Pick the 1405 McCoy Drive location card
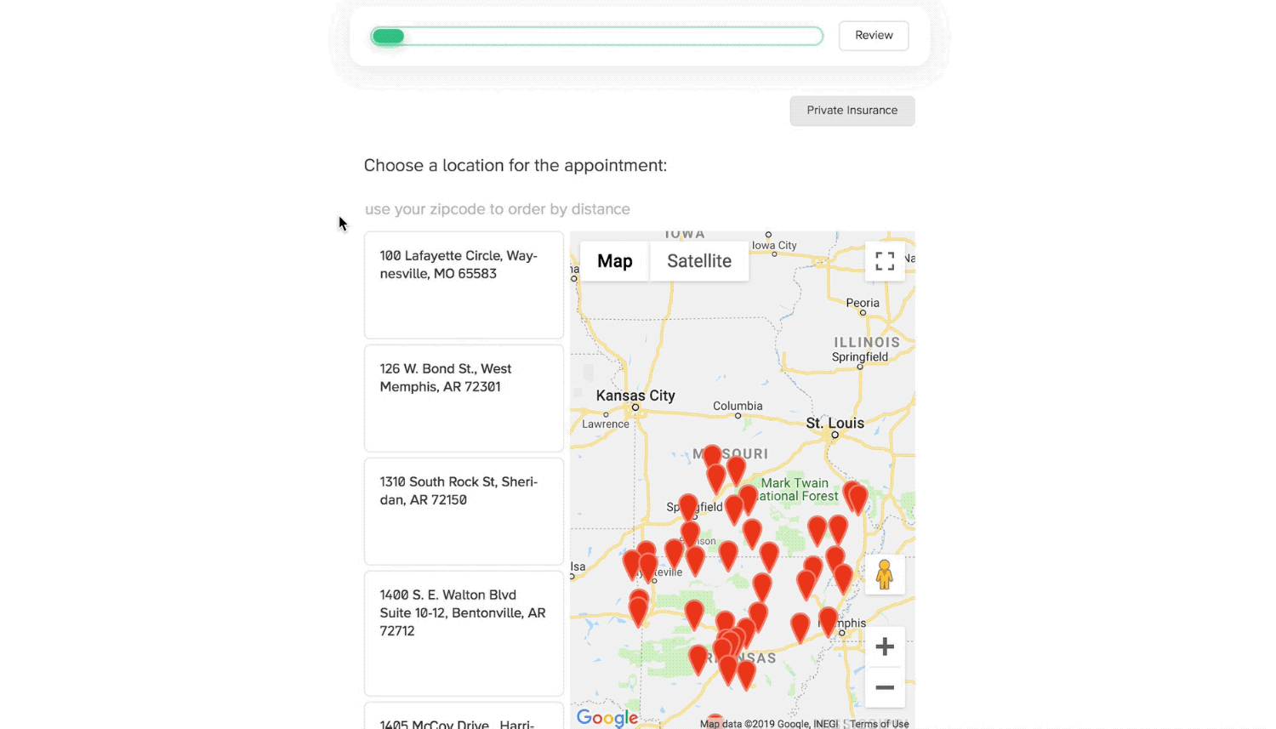The image size is (1276, 729). pos(464,716)
